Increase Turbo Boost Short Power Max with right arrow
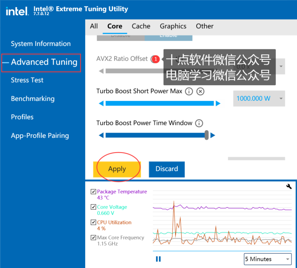297x268 pixels. (x=218, y=103)
